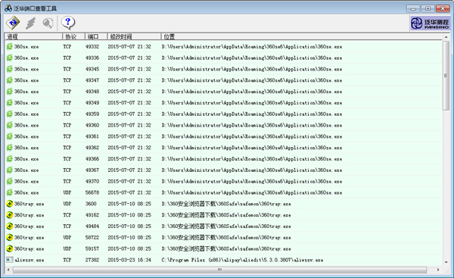Minimize the 泛华端口查看工具 window
The height and width of the screenshot is (278, 454).
click(x=413, y=8)
